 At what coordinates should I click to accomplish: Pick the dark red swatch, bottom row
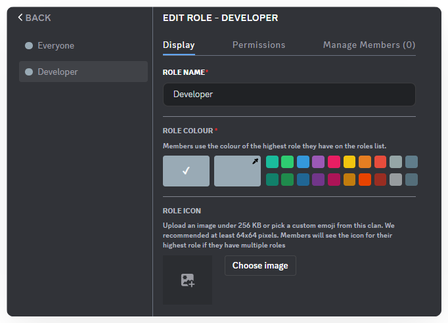380,179
